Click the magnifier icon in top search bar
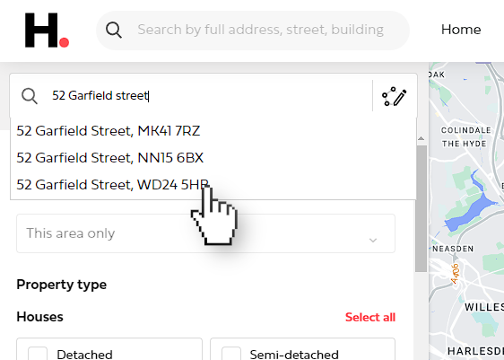This screenshot has width=504, height=360. coord(114,30)
